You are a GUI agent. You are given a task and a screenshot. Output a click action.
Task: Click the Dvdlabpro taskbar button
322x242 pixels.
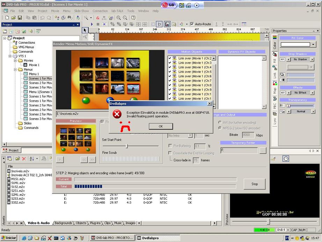158,238
